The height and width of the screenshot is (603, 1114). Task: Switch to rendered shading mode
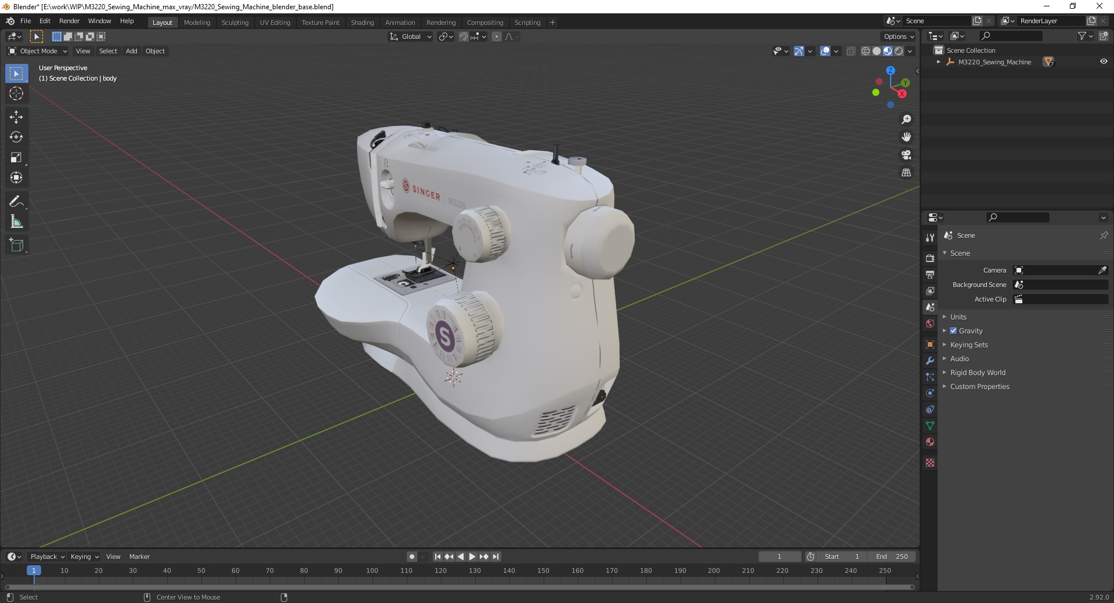899,51
